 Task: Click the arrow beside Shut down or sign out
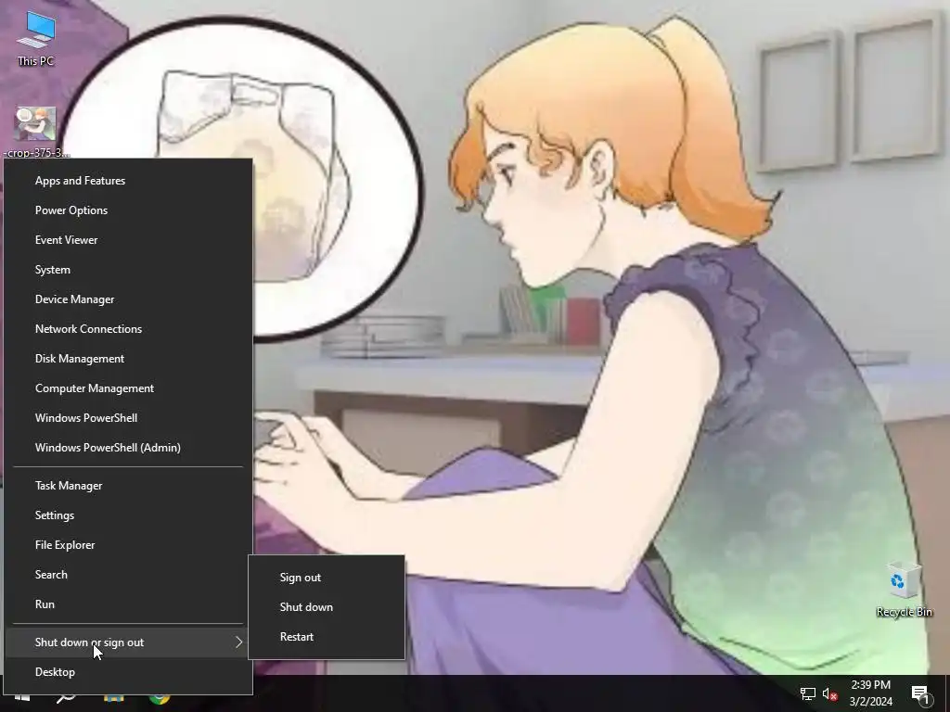238,642
